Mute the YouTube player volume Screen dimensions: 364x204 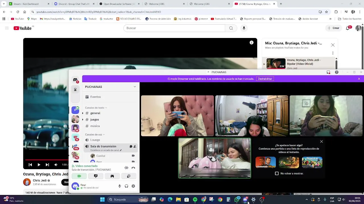pos(56,165)
